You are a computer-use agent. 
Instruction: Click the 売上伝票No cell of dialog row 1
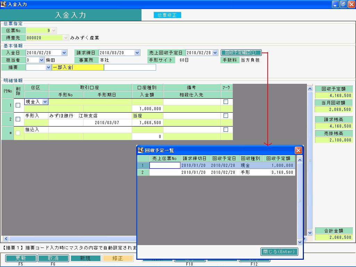pyautogui.click(x=165, y=165)
